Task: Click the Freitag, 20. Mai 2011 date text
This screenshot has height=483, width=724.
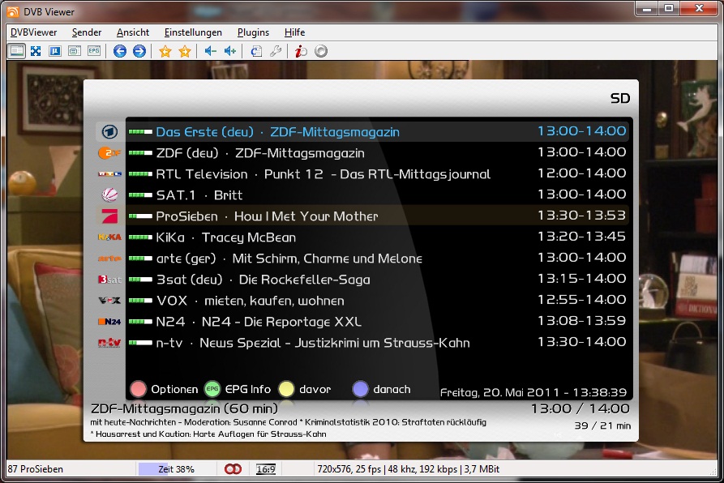Action: 533,392
